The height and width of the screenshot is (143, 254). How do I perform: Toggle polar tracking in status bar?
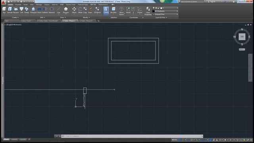click(x=191, y=140)
